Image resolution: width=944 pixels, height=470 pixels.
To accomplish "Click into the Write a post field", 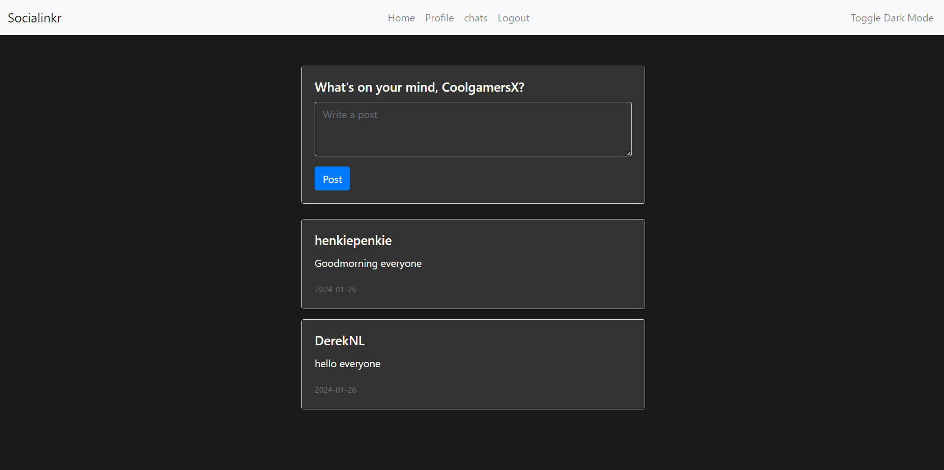I will (x=473, y=129).
